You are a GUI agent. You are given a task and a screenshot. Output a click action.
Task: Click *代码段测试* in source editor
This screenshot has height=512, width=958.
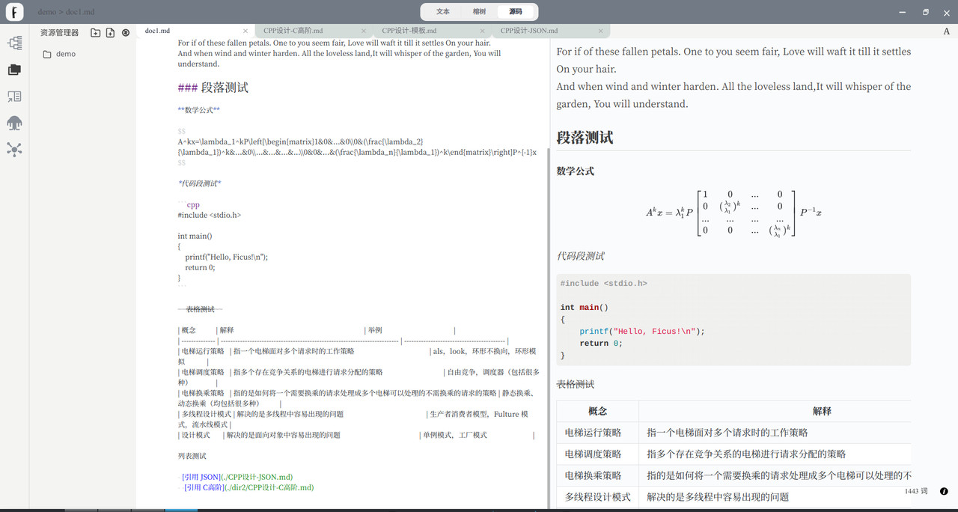[x=200, y=183]
